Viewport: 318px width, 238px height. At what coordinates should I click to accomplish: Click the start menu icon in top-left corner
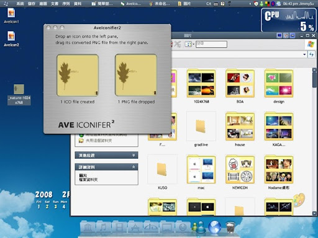(x=6, y=4)
